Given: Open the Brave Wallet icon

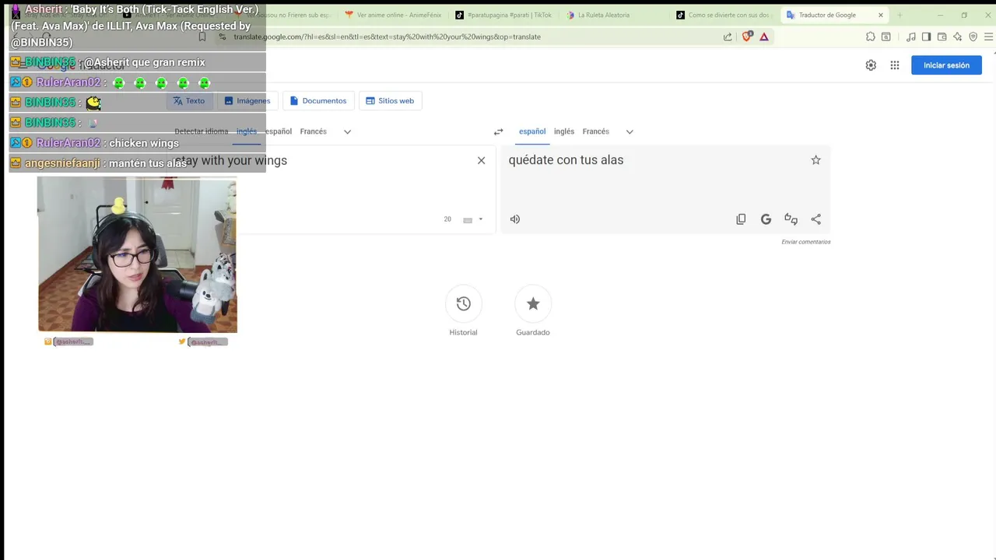Looking at the screenshot, I should click(942, 37).
